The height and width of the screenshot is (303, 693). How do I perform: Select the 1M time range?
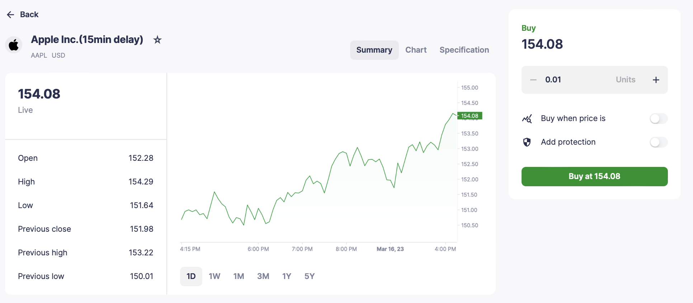coord(239,276)
